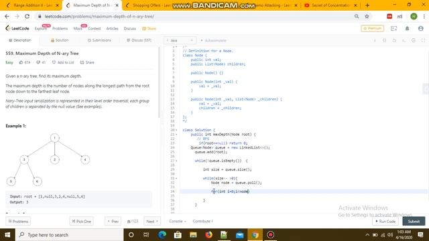Go back in browser history
This screenshot has height=241, width=429.
(x=7, y=16)
